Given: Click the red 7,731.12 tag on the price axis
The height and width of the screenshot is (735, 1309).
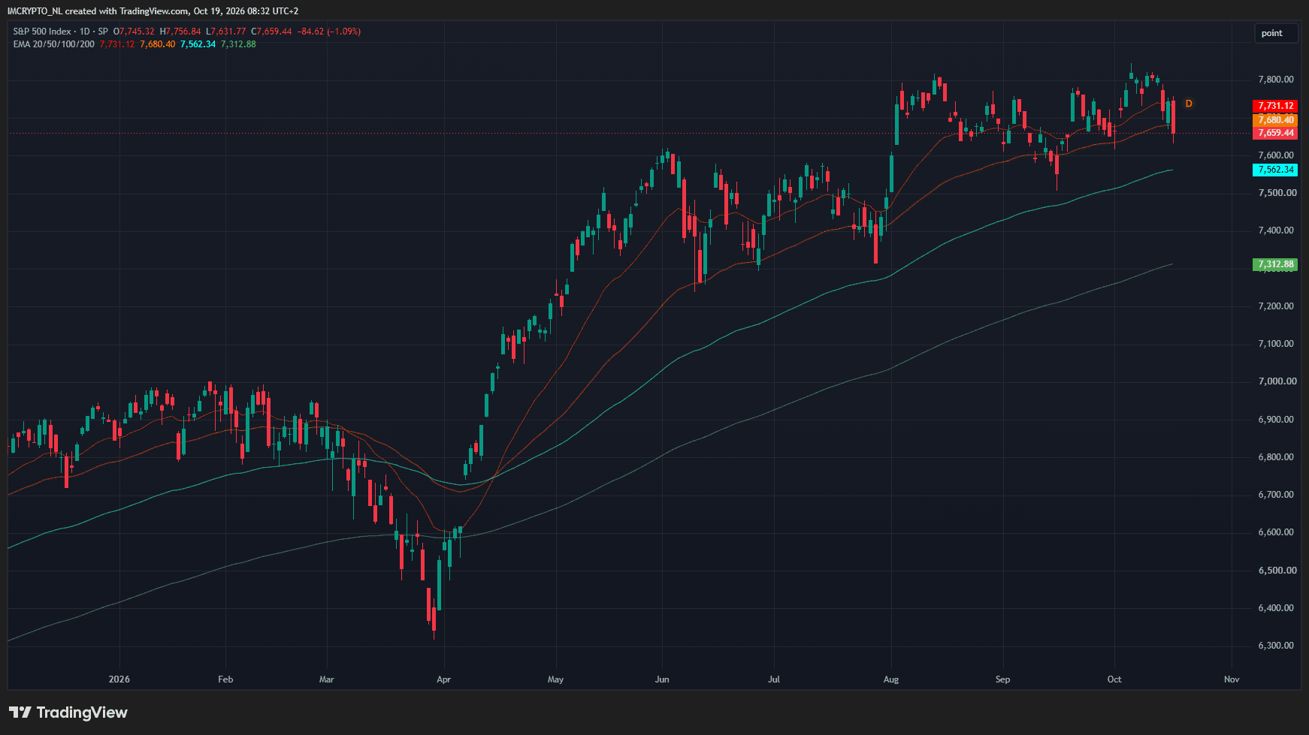Looking at the screenshot, I should (1275, 106).
